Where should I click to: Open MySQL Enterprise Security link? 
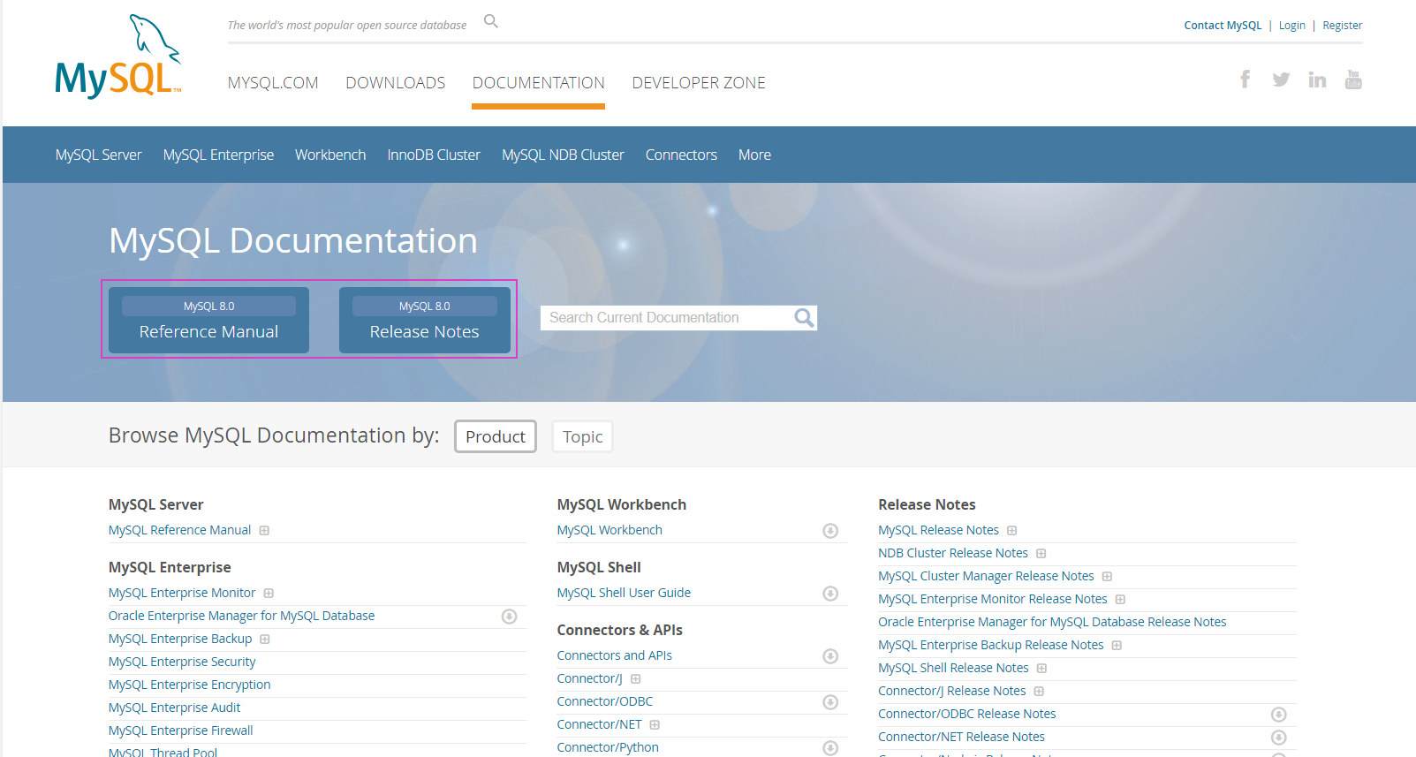pyautogui.click(x=182, y=662)
